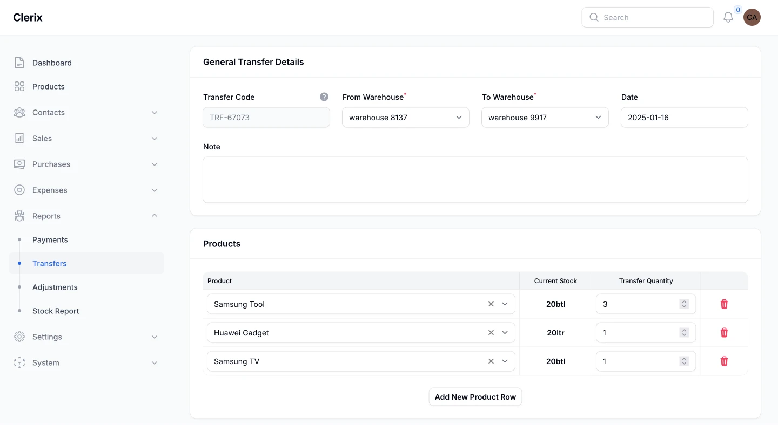
Task: Click the Expenses circle icon in sidebar
Action: pos(19,190)
